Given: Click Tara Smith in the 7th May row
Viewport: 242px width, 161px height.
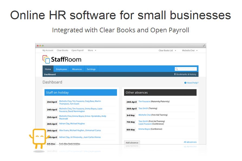Looking at the screenshot, I should point(143,121).
